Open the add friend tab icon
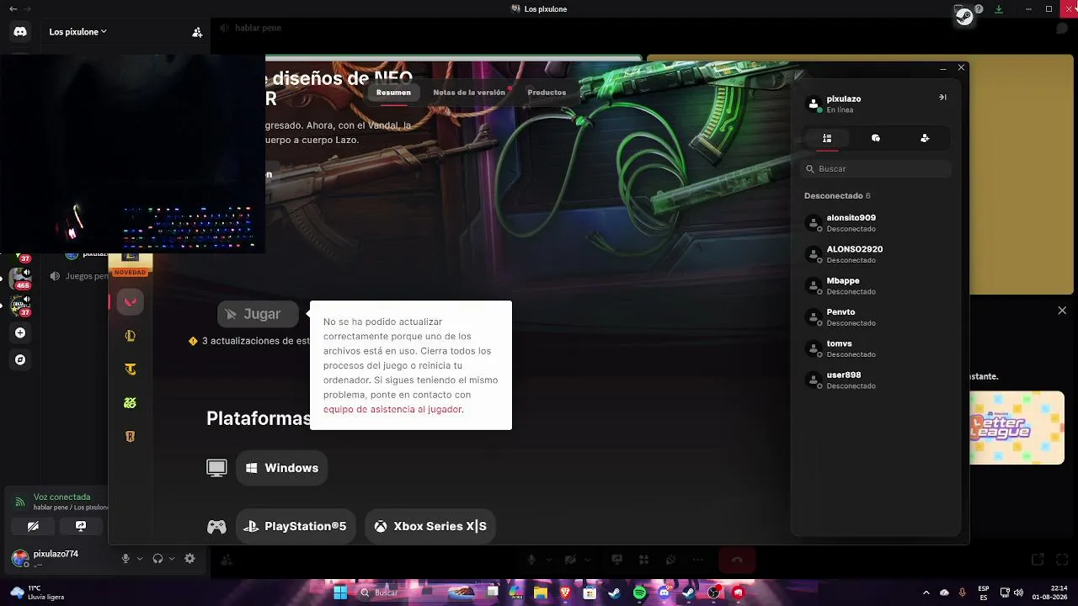The height and width of the screenshot is (606, 1078). coord(925,138)
